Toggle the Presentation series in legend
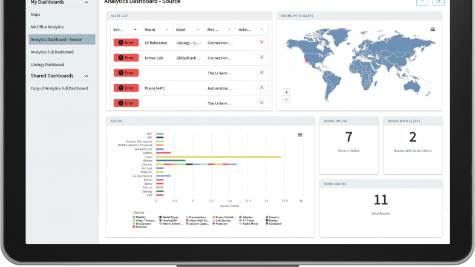Viewport: 475px width, 267px height. (196, 217)
